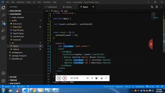Click Ln 24, Col 28 in status bar
The height and width of the screenshot is (93, 165).
point(109,87)
